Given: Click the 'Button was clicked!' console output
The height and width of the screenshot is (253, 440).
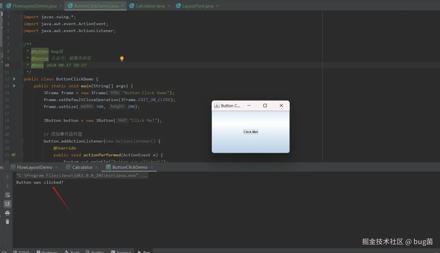Looking at the screenshot, I should click(40, 183).
